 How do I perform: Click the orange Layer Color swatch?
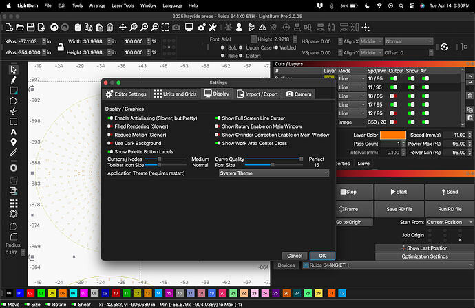[x=393, y=135]
